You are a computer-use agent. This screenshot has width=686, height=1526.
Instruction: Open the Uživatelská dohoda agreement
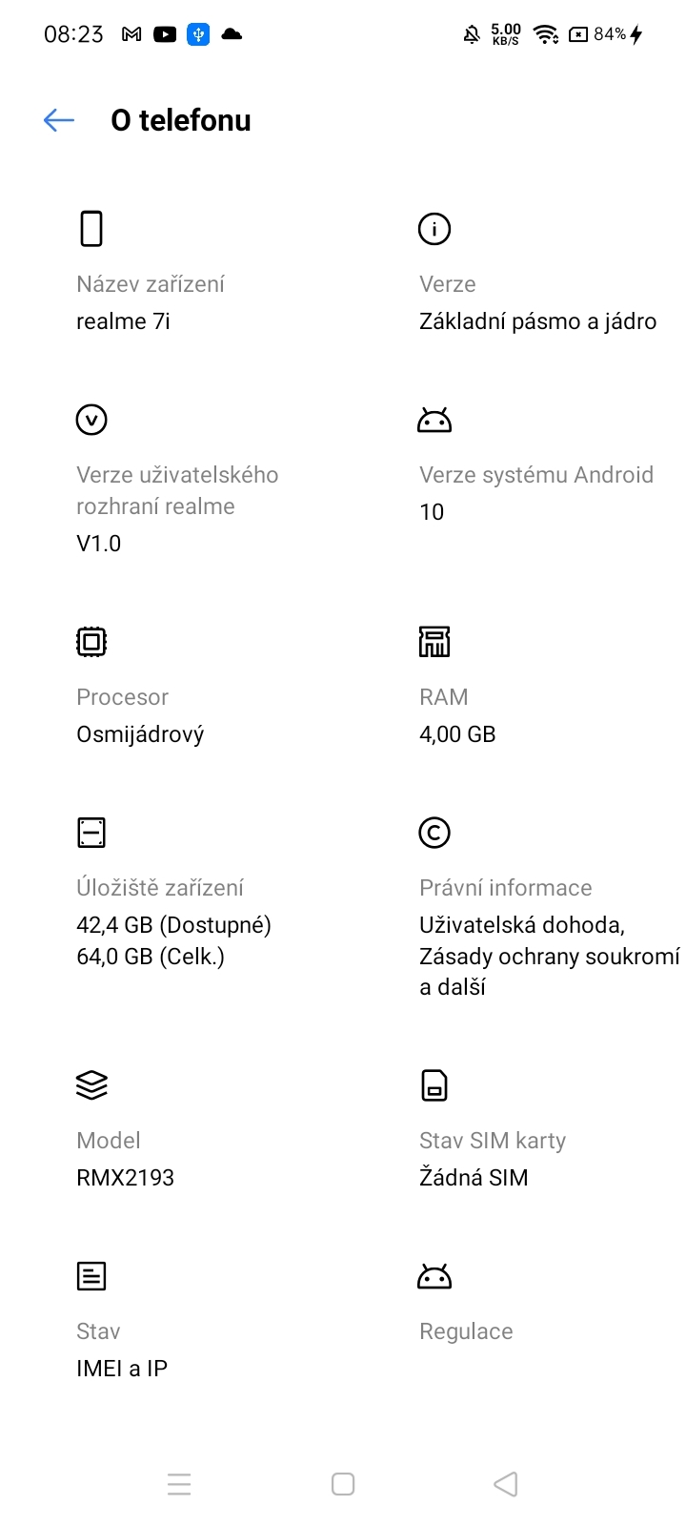520,924
